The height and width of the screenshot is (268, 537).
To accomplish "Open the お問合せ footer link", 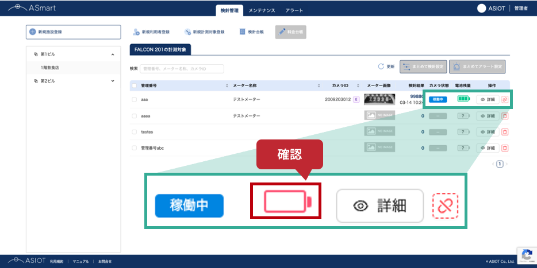I will [105, 262].
